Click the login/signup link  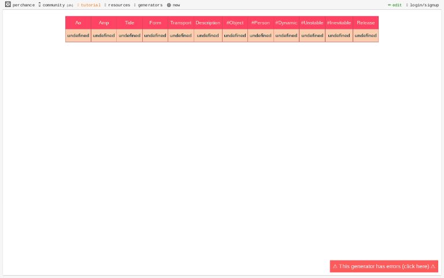pos(424,5)
